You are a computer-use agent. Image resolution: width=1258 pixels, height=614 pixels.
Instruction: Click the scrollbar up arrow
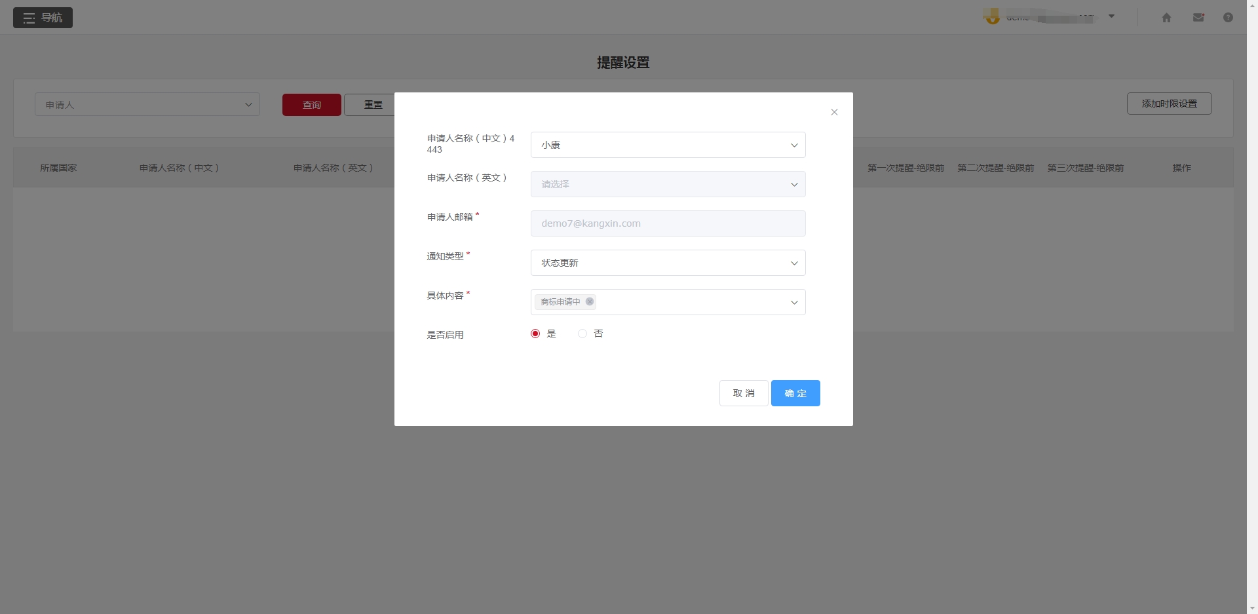pos(1252,5)
